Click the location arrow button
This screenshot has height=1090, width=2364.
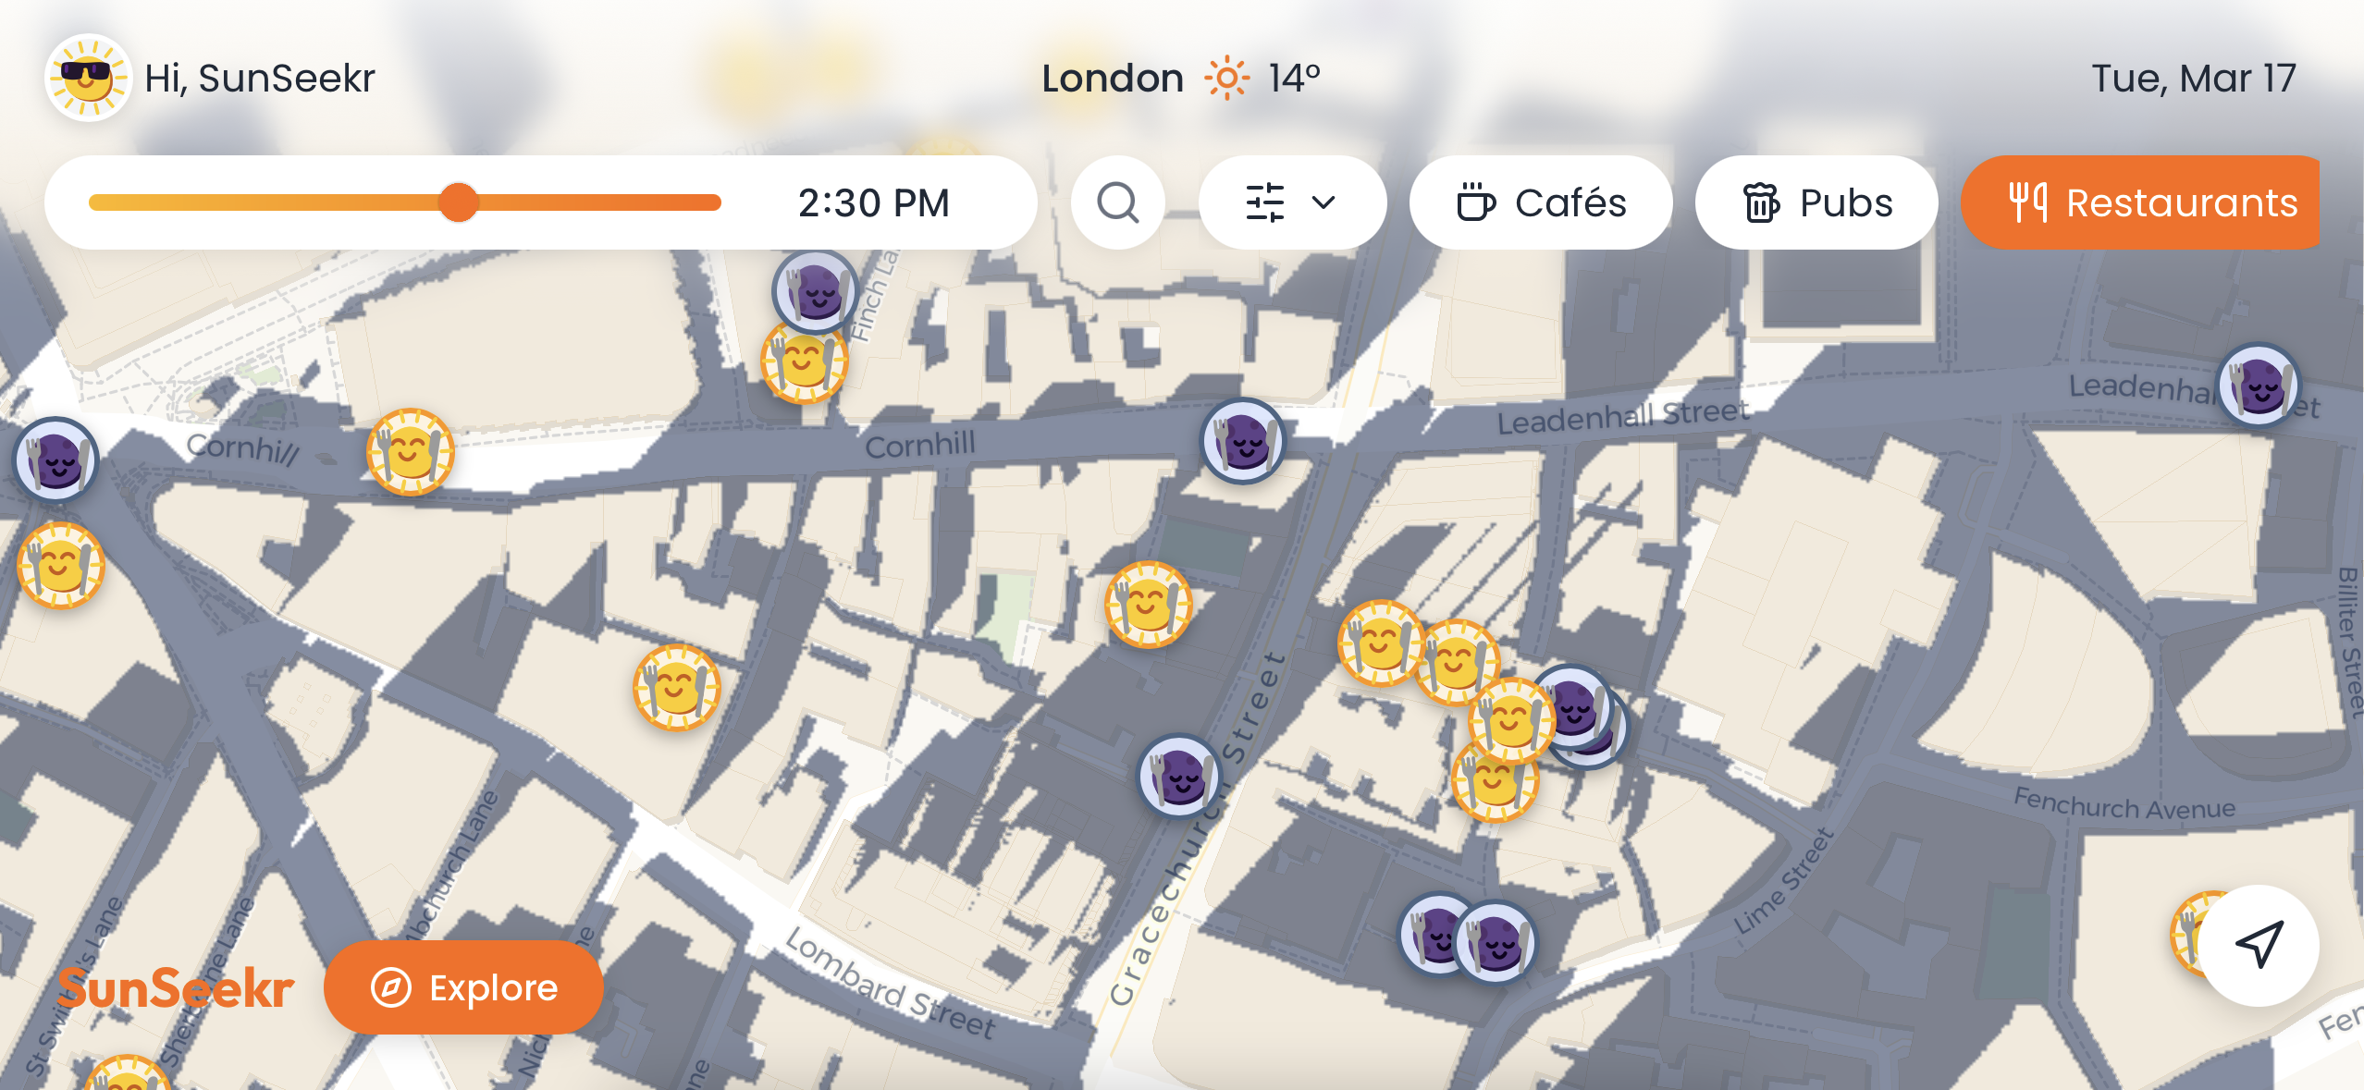click(x=2258, y=945)
